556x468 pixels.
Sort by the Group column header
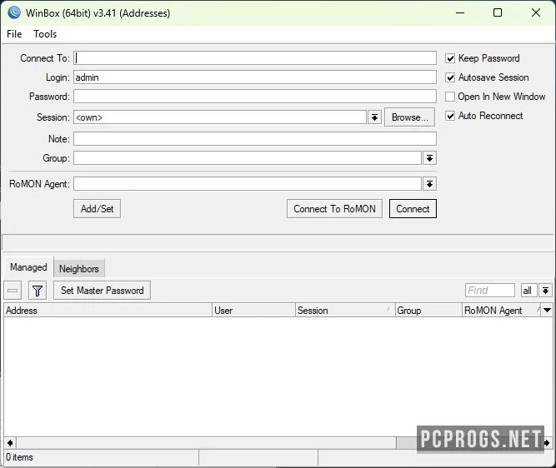[428, 311]
